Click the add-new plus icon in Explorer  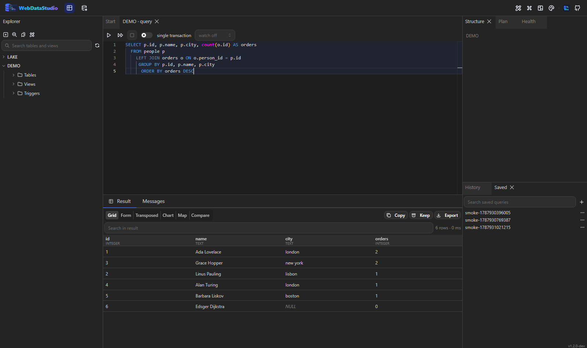(6, 34)
